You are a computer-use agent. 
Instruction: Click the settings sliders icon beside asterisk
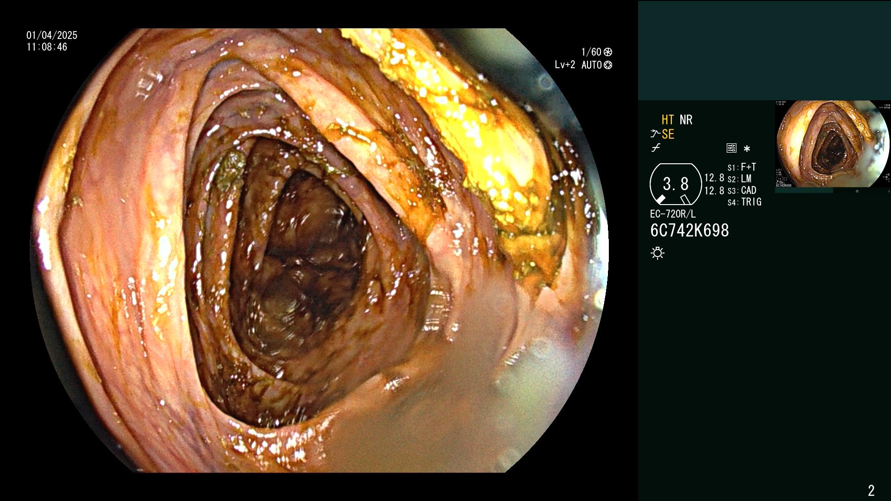pos(731,148)
